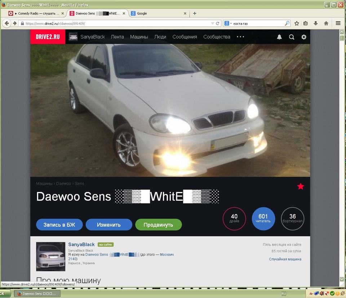Switch to the Comedy Radio tab

click(x=36, y=13)
